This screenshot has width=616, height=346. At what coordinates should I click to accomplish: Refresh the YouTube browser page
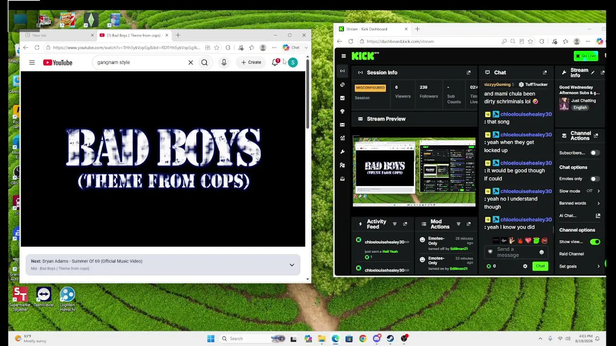(x=37, y=48)
